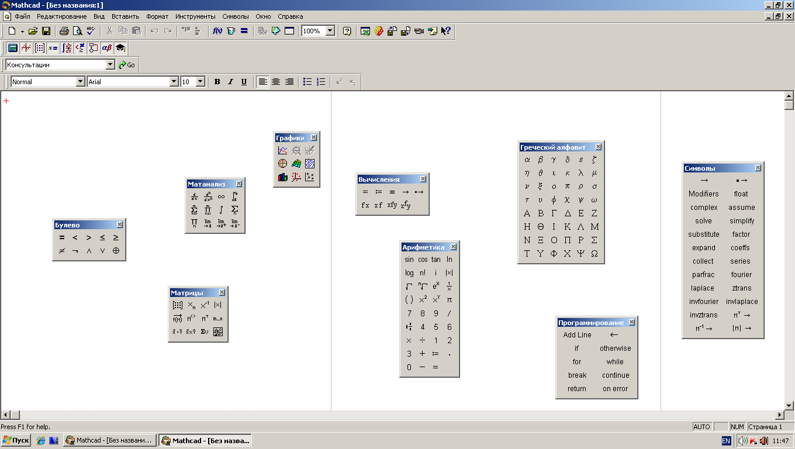Open Print Preview
Image resolution: width=795 pixels, height=449 pixels.
click(x=77, y=31)
